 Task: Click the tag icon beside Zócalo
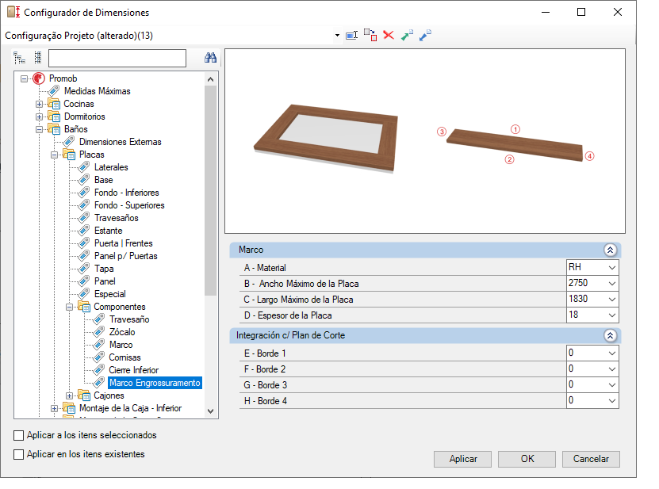pyautogui.click(x=99, y=332)
